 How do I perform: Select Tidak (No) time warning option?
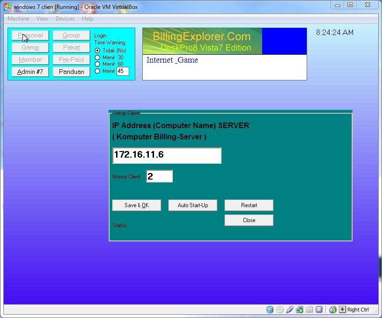pyautogui.click(x=97, y=51)
